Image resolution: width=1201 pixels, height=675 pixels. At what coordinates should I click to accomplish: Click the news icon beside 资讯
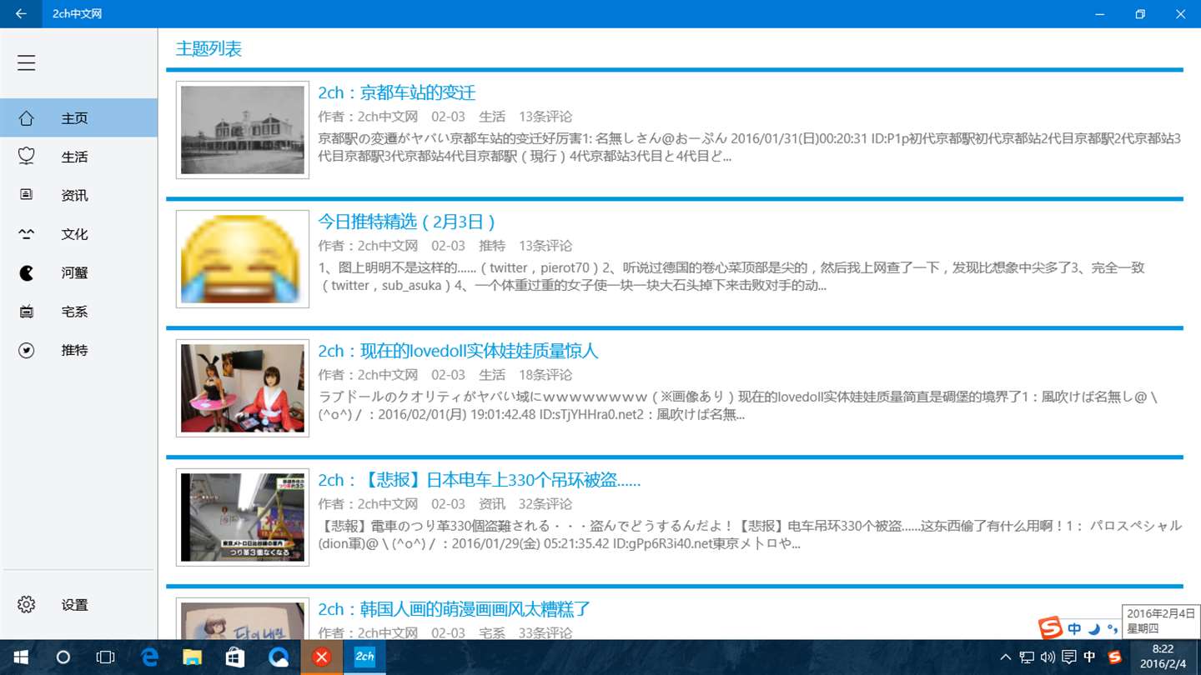[27, 195]
